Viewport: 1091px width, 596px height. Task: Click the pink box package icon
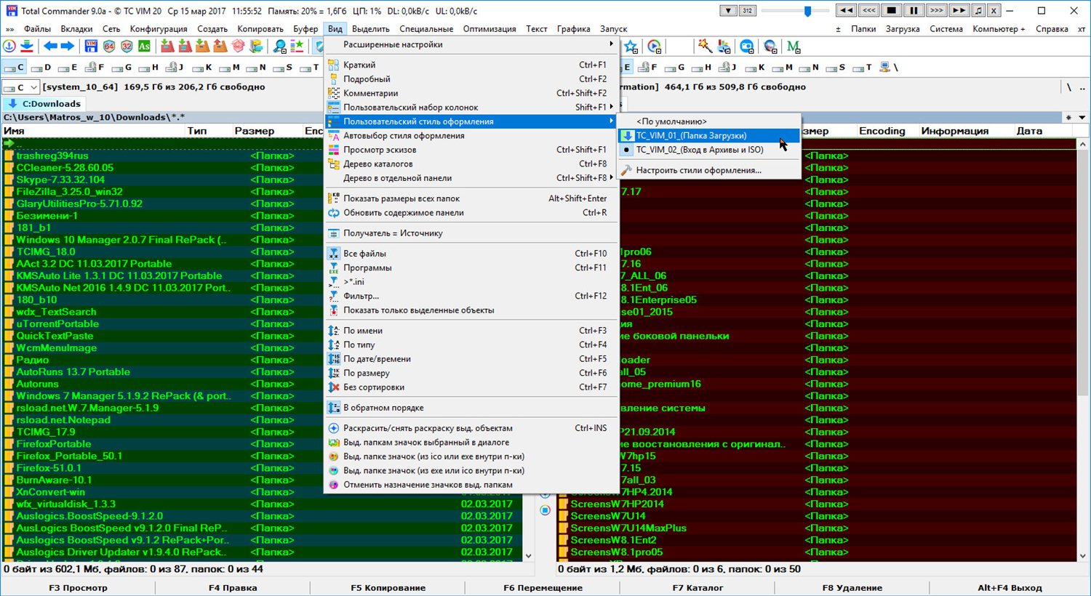(x=238, y=46)
